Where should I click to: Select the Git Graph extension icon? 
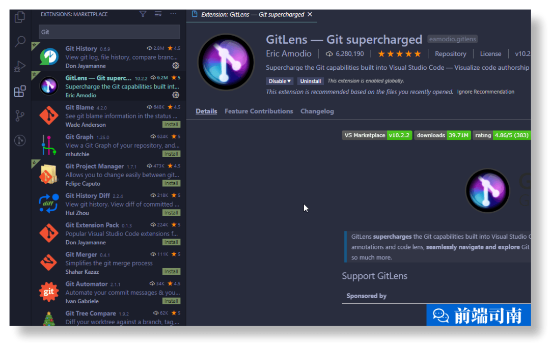[49, 145]
